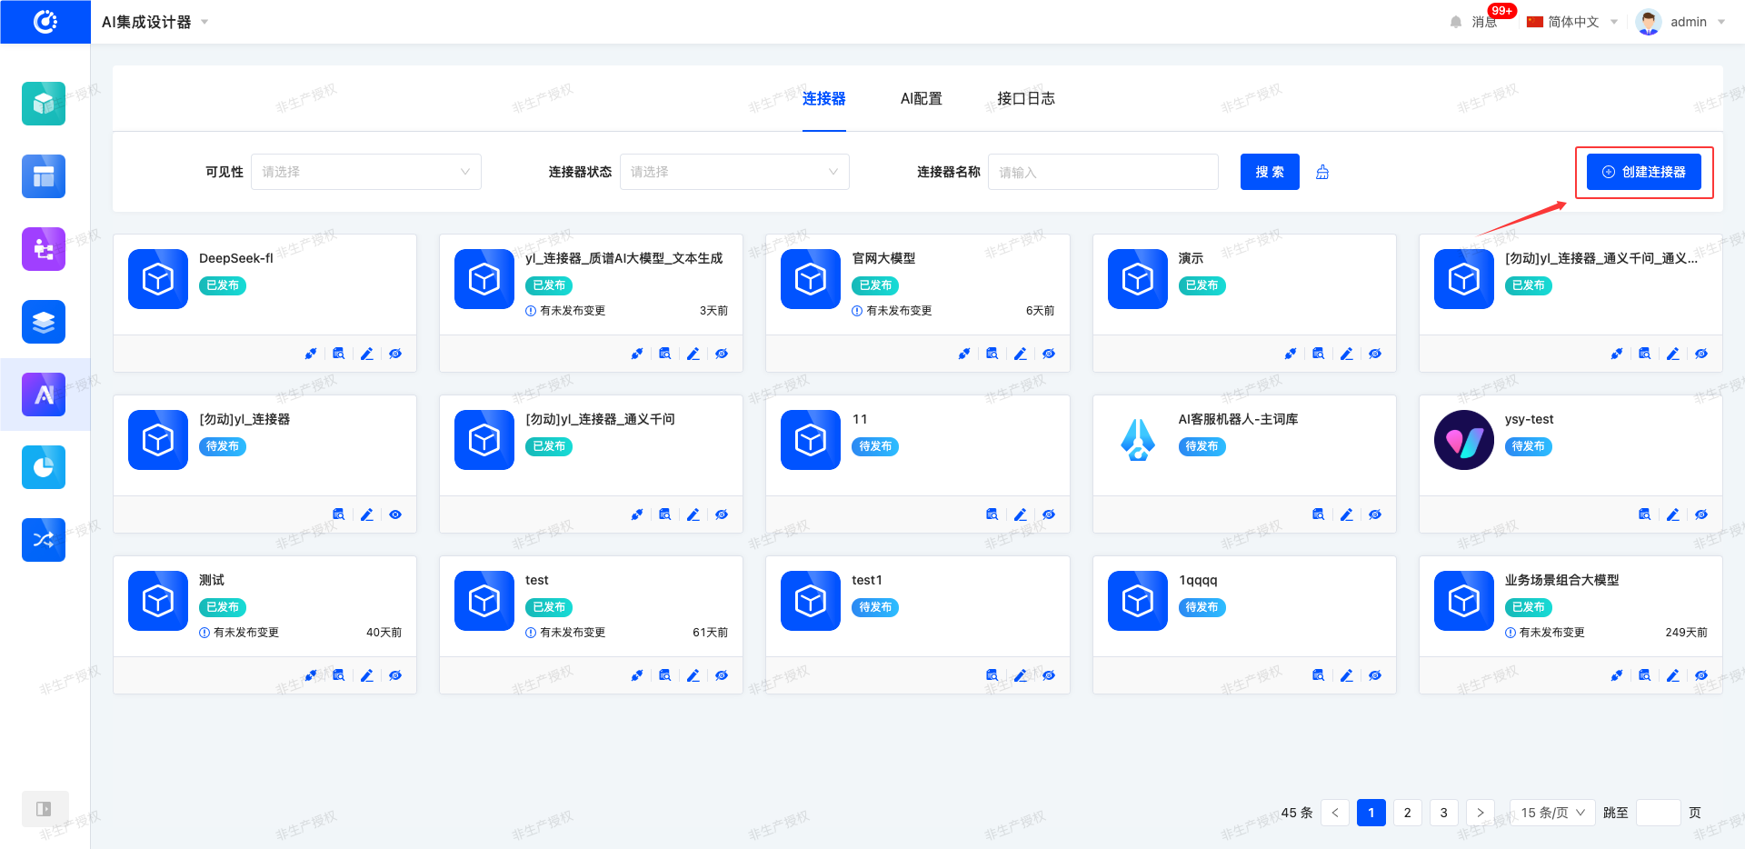Viewport: 1745px width, 849px height.
Task: Open the 可见性 dropdown
Action: point(365,172)
